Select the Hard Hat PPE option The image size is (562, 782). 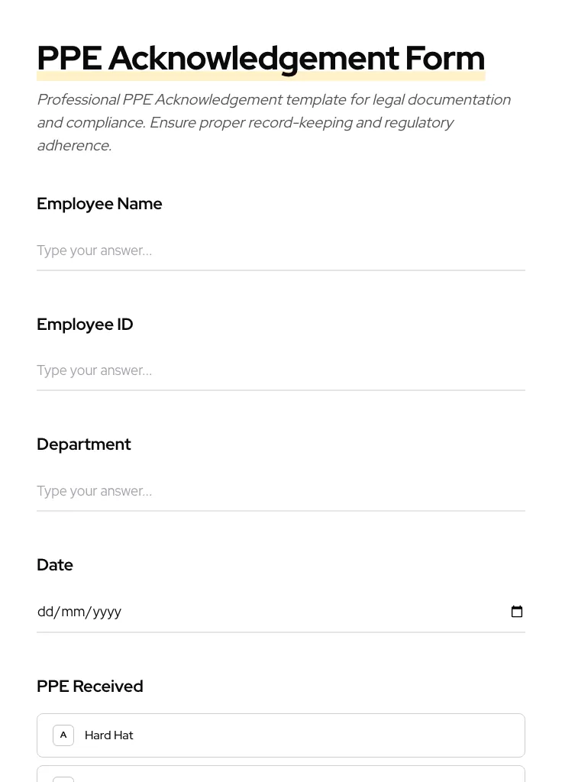tap(281, 735)
